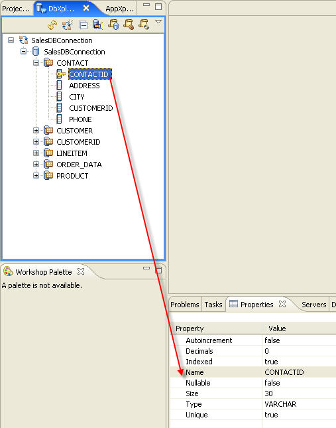Select the Properties tab
The width and height of the screenshot is (336, 428).
pyautogui.click(x=256, y=305)
